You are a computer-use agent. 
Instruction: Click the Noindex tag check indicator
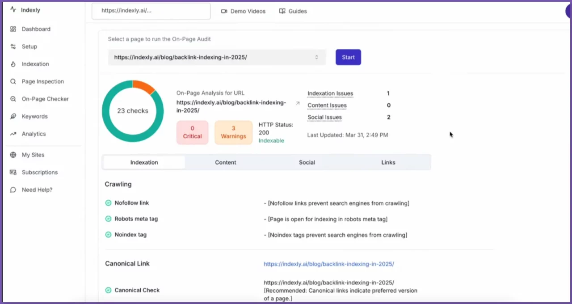click(x=108, y=235)
